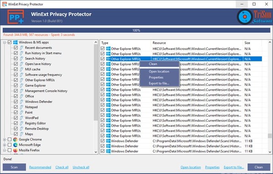The image size is (273, 174).
Task: Click the icon next to Maps
Action: (21, 134)
